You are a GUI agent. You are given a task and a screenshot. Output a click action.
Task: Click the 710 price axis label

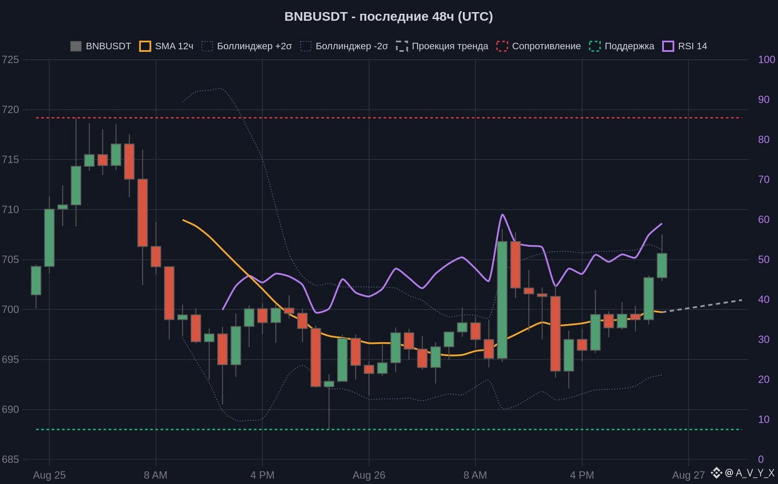[10, 210]
